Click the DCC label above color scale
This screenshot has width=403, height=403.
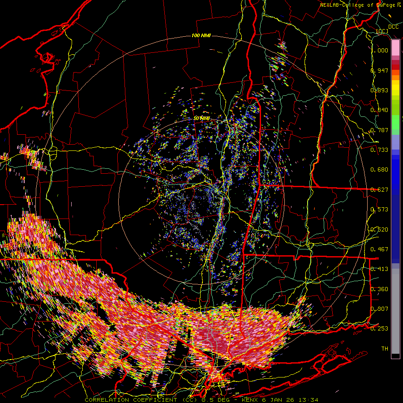coord(393,27)
